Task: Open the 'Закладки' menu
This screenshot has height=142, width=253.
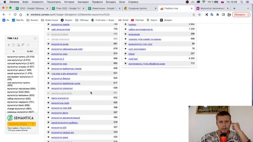Action: (83, 2)
